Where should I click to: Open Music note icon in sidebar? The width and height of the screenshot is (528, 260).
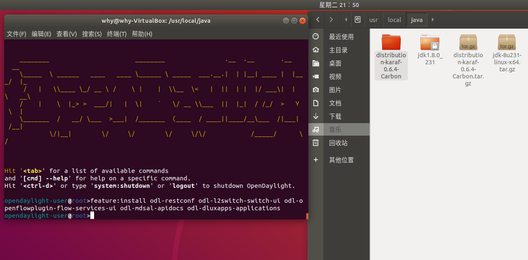(316, 129)
